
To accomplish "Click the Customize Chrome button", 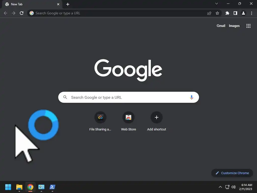I will click(232, 173).
